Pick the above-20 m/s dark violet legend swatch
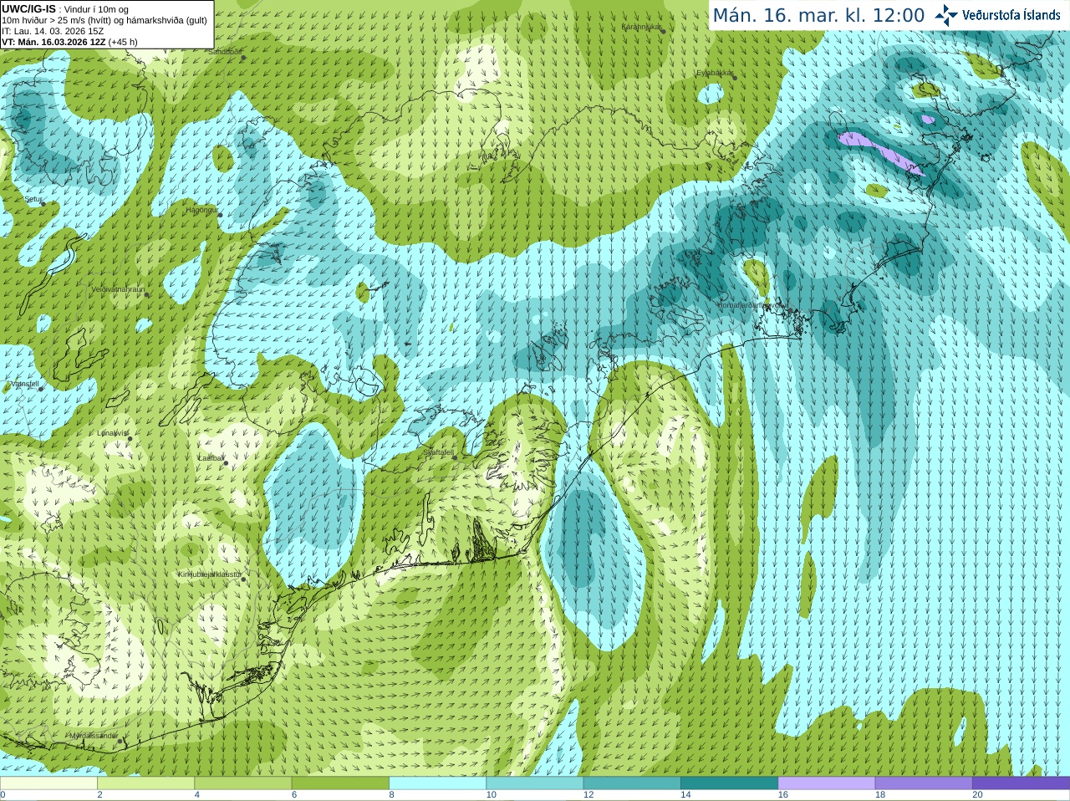The image size is (1070, 801). pyautogui.click(x=1021, y=783)
